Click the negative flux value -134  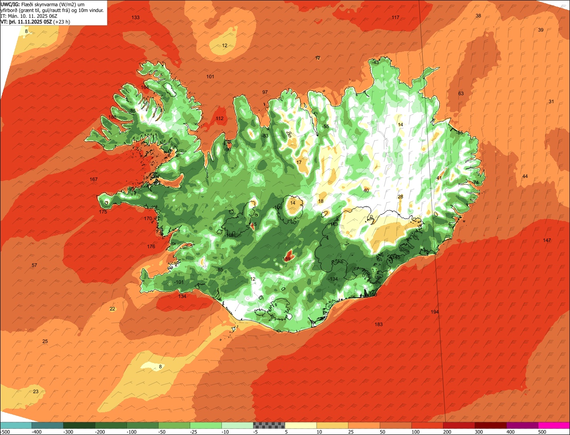[x=333, y=279]
